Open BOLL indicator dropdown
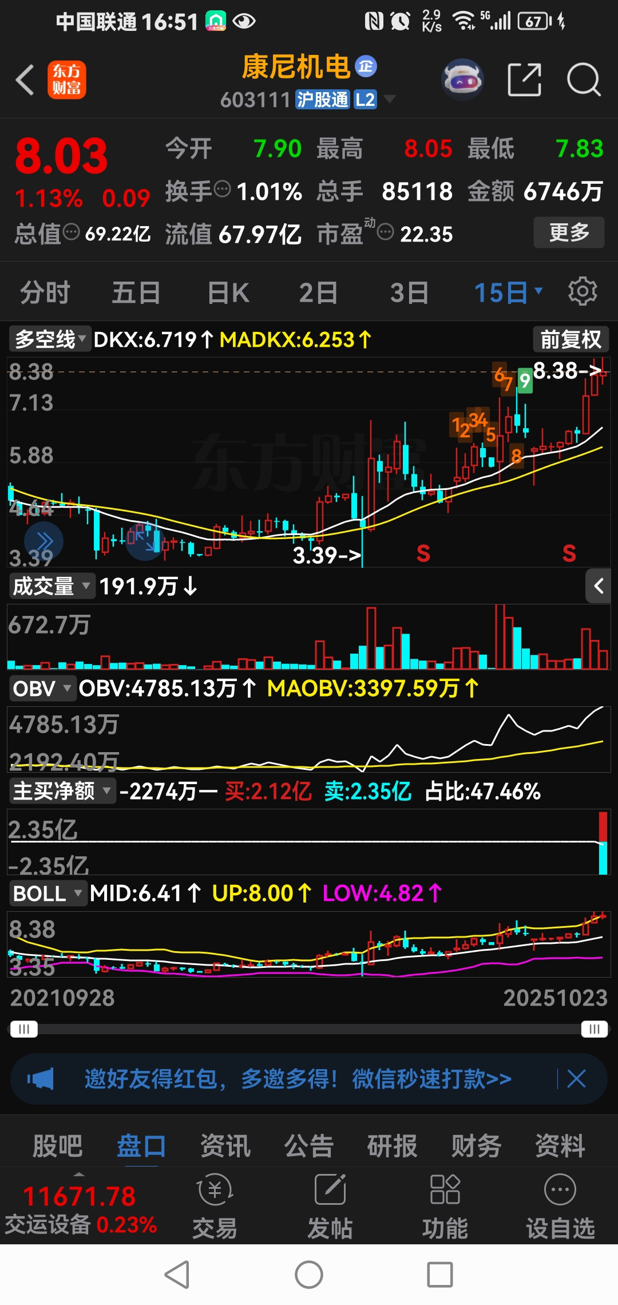 click(x=48, y=893)
